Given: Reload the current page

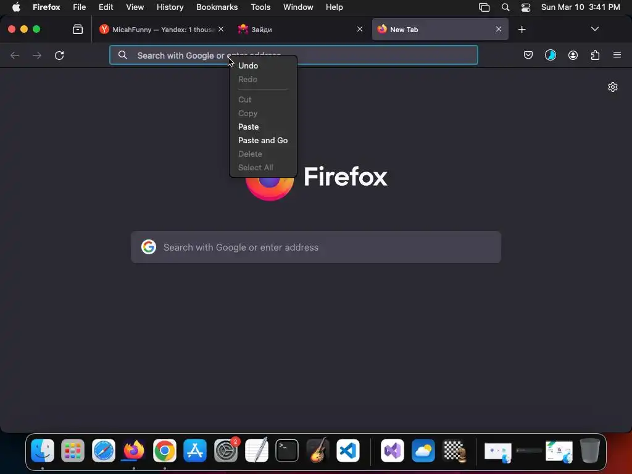Looking at the screenshot, I should (59, 55).
